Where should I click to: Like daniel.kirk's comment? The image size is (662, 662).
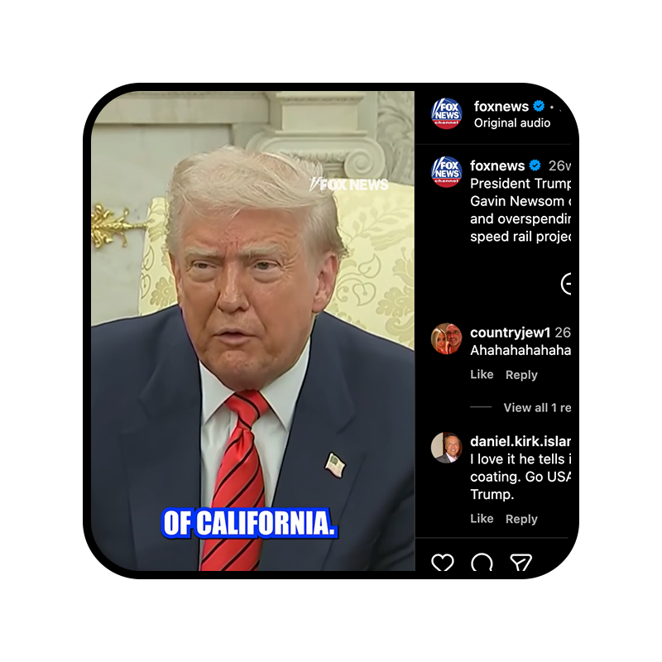click(482, 519)
